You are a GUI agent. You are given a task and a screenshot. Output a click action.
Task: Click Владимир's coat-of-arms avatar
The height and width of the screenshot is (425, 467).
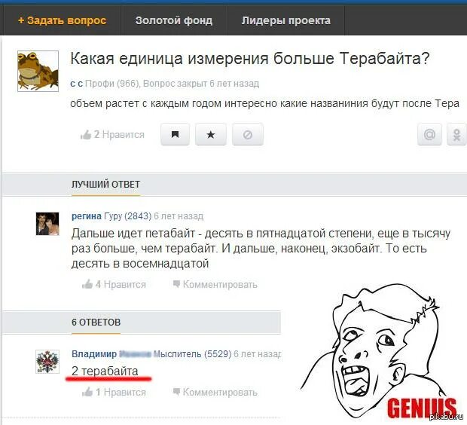[x=47, y=362]
